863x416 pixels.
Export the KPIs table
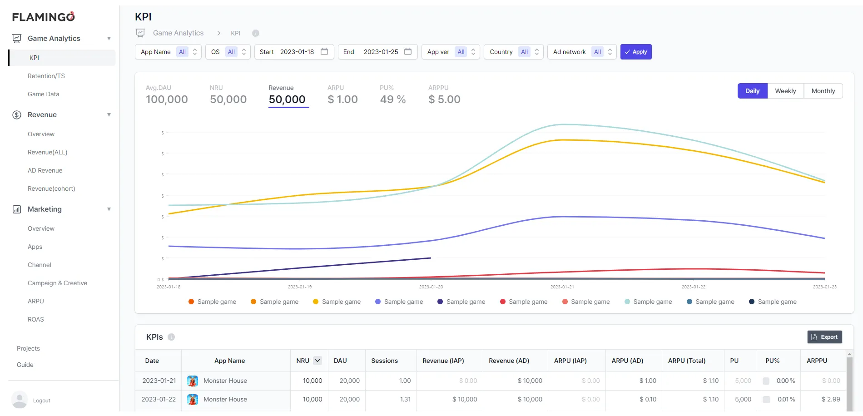click(x=824, y=337)
